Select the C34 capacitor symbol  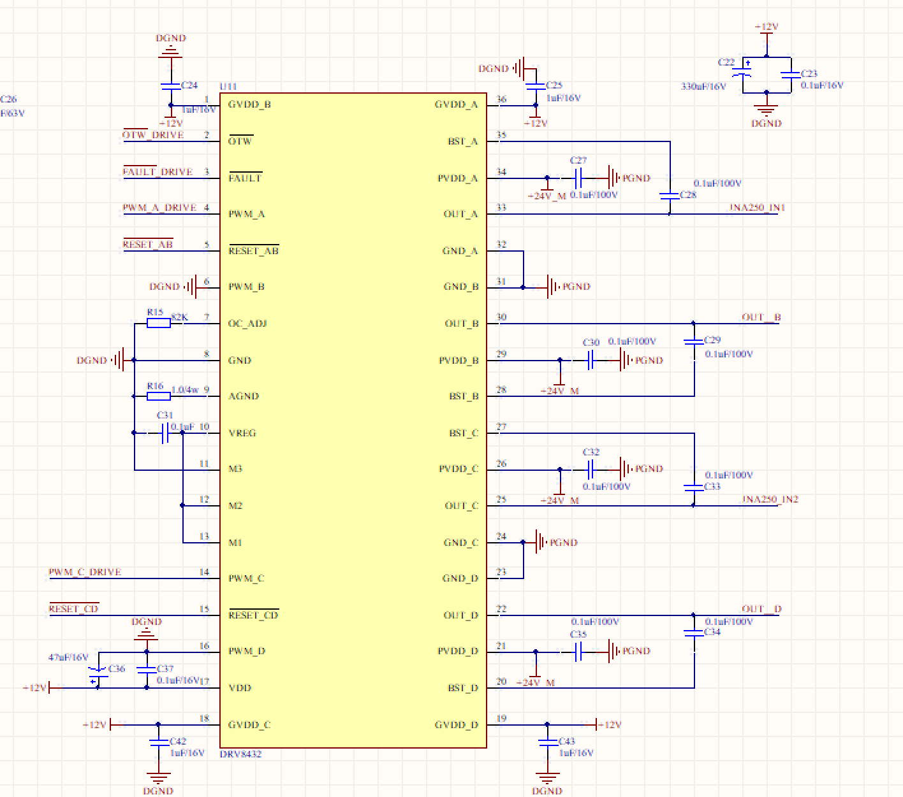[x=694, y=633]
